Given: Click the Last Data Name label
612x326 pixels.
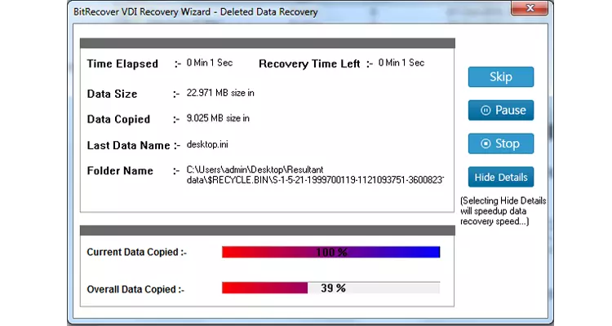Looking at the screenshot, I should [128, 145].
